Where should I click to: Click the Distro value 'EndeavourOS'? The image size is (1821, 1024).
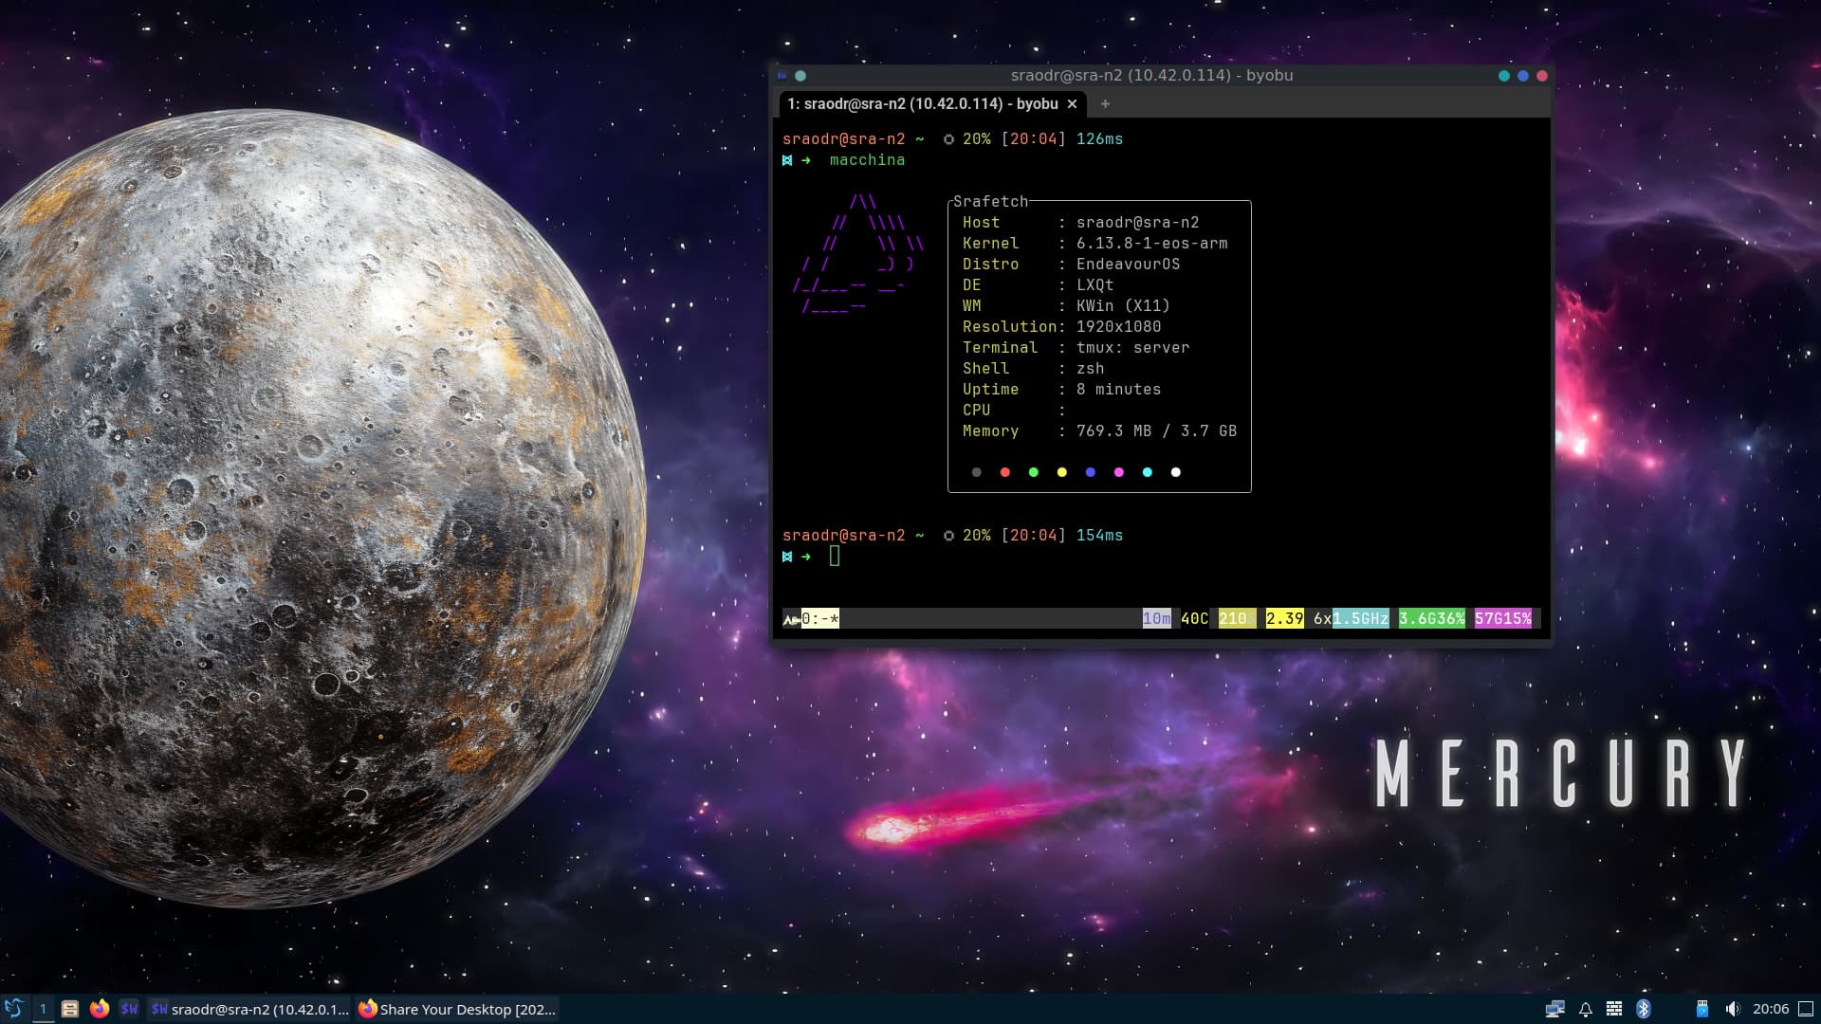pyautogui.click(x=1128, y=265)
